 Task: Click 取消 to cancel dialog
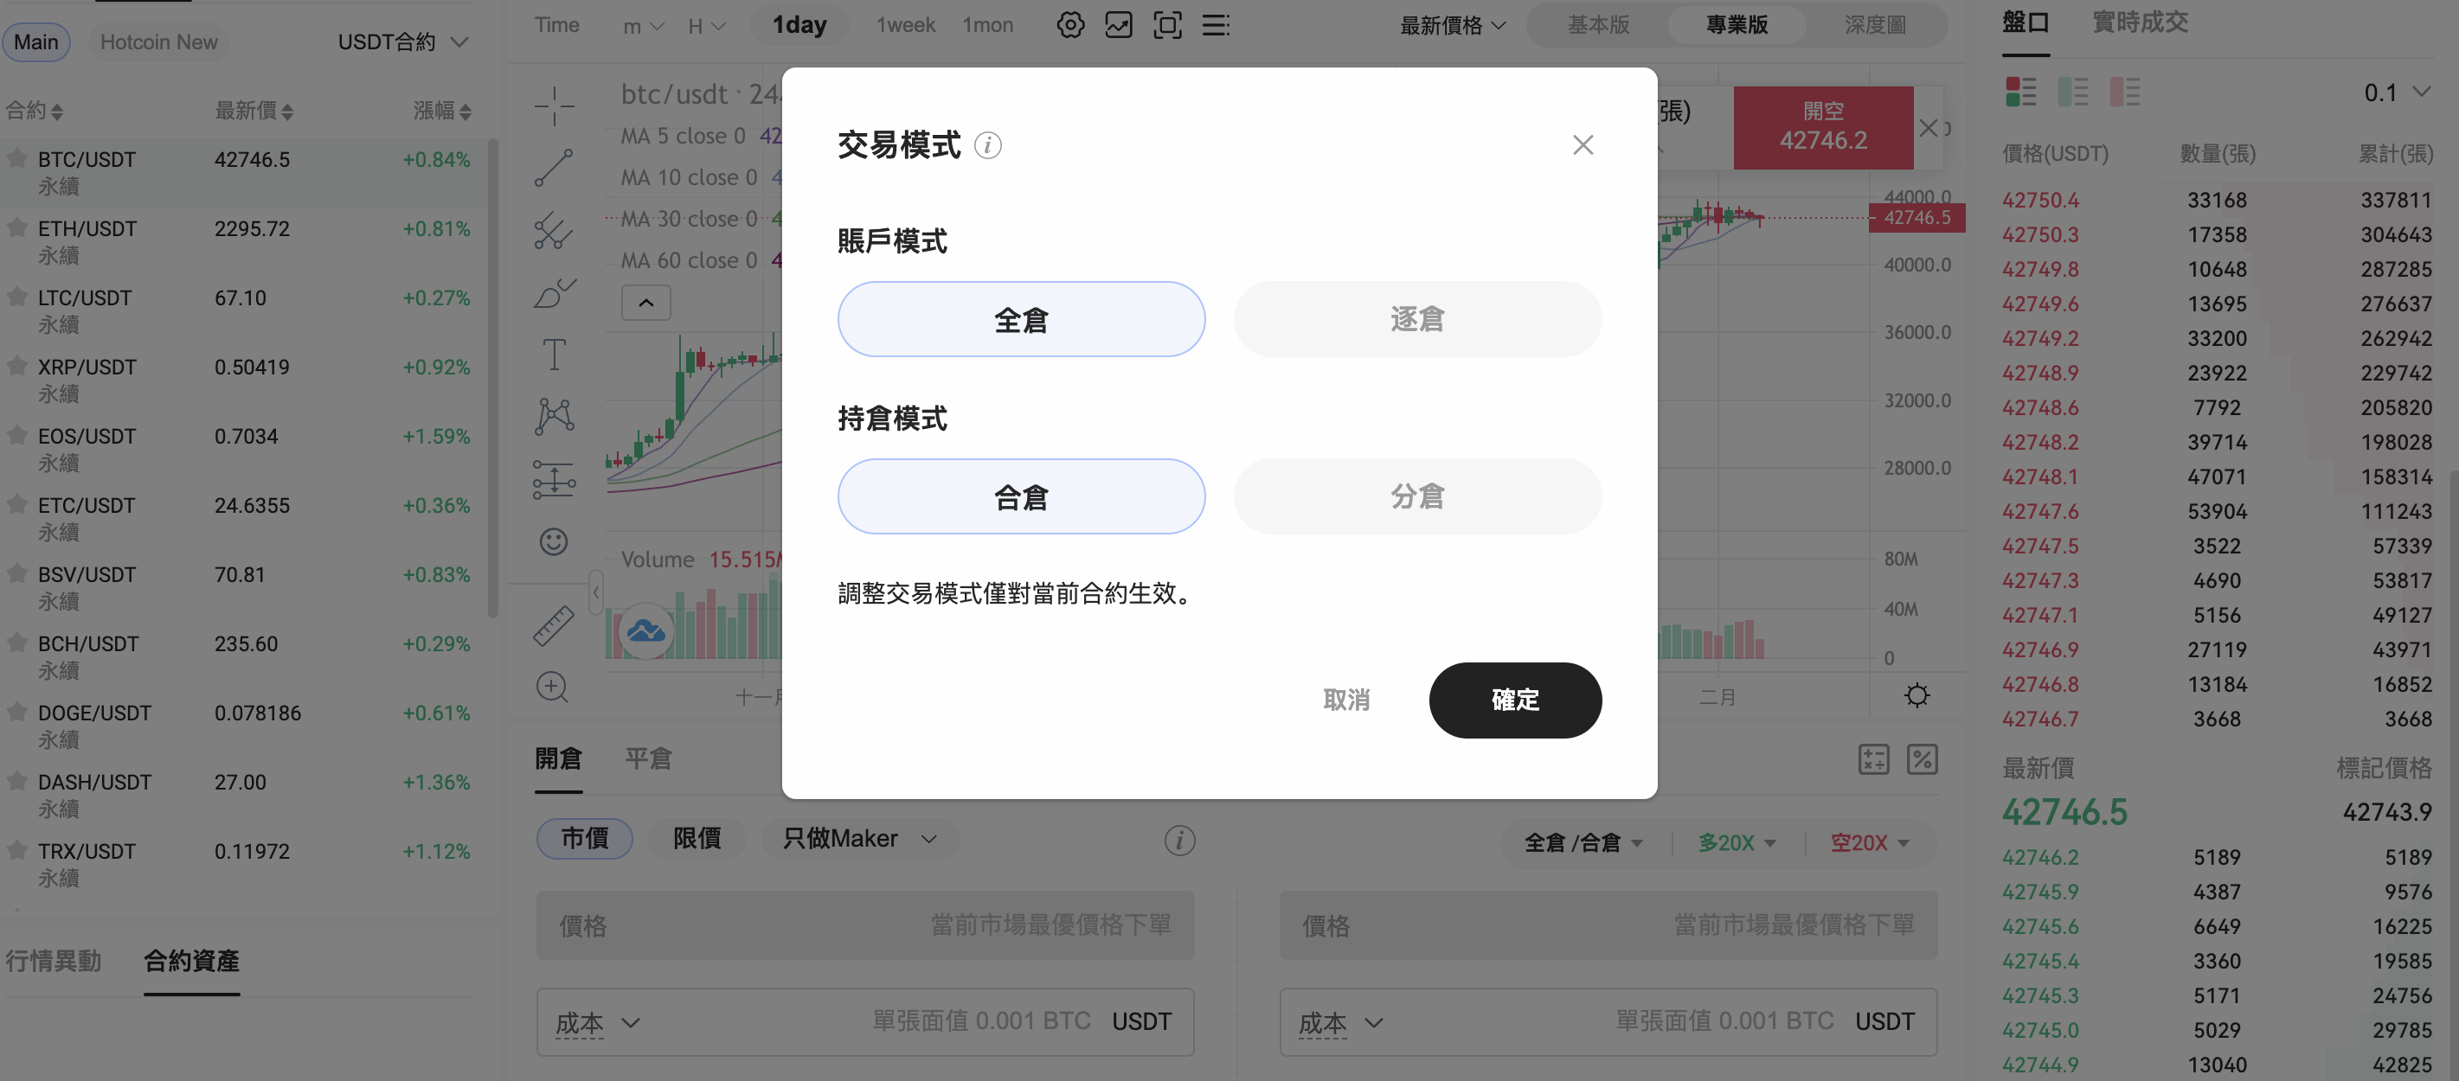(1346, 700)
